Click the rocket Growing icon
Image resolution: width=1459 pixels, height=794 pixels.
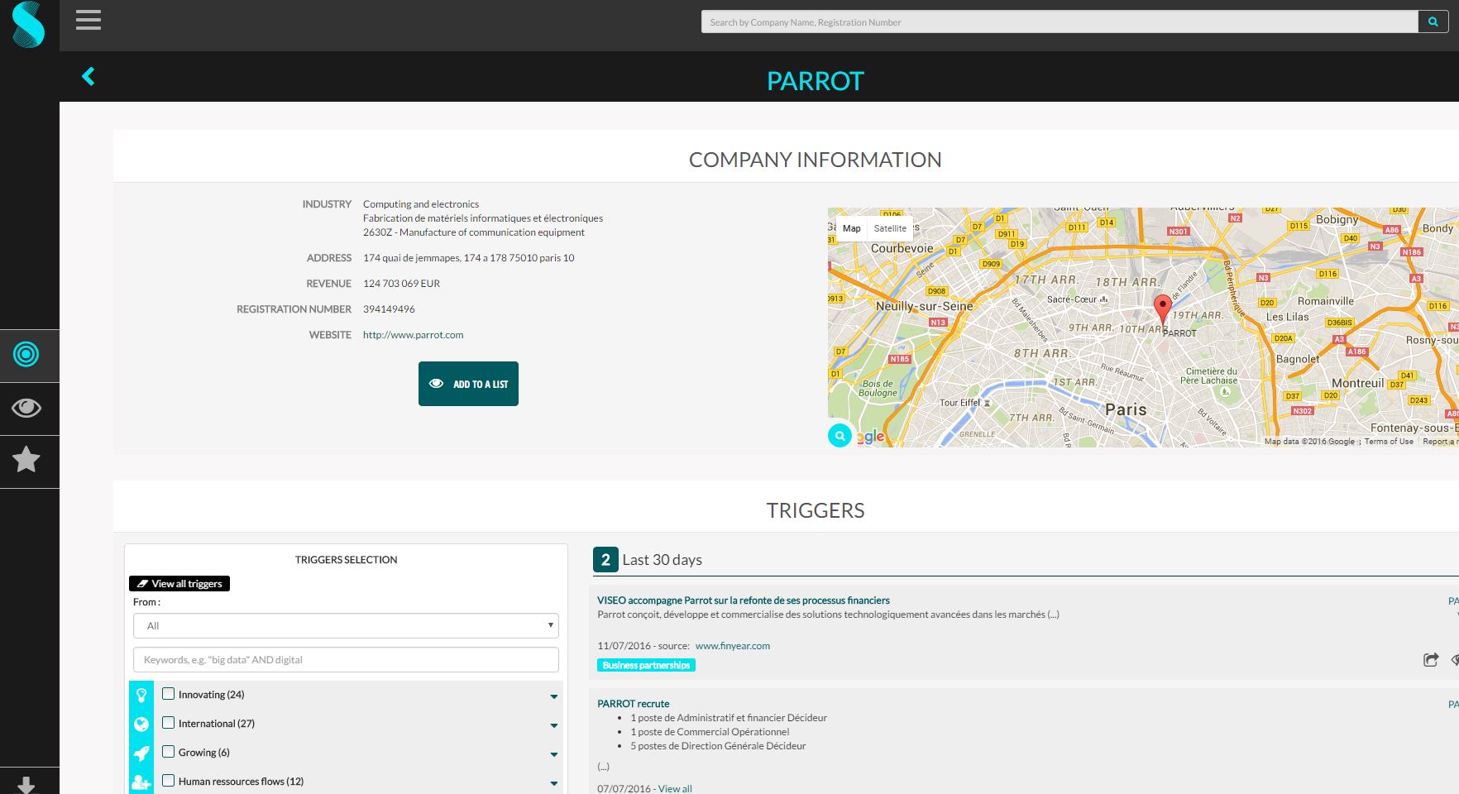tap(141, 753)
